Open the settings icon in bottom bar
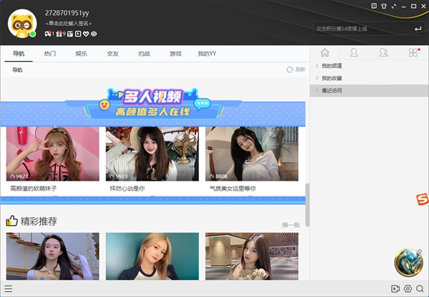Image resolution: width=429 pixels, height=297 pixels. pos(408,289)
